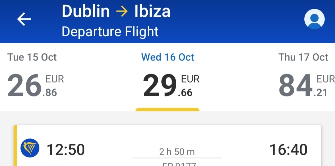The height and width of the screenshot is (166, 335).
Task: Click the 16:40 arrival time
Action: (x=288, y=150)
